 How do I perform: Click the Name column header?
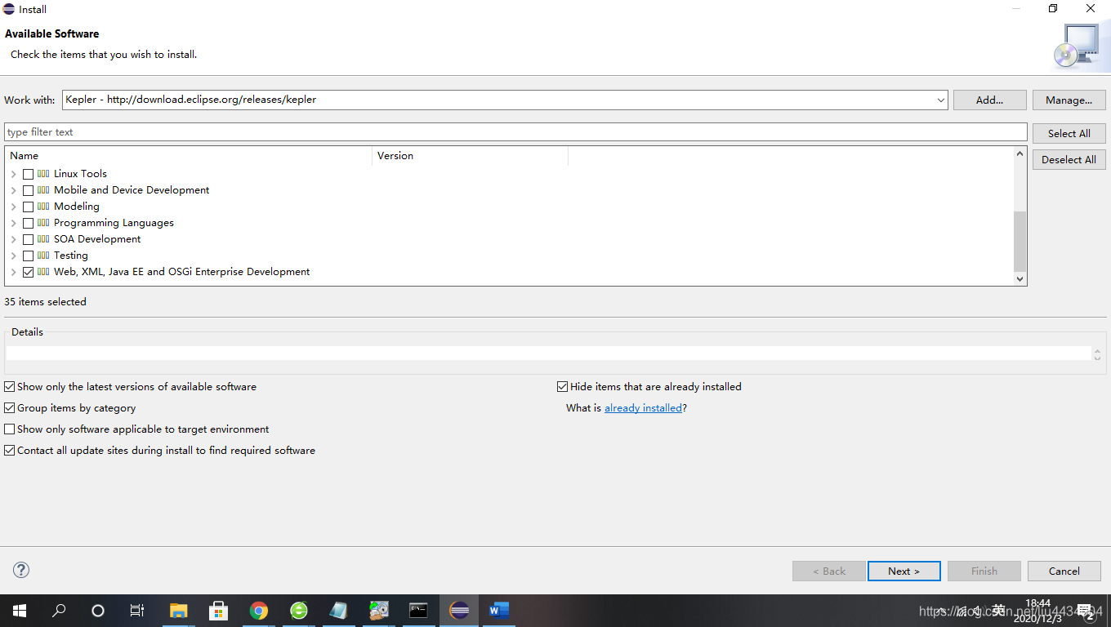coord(188,155)
